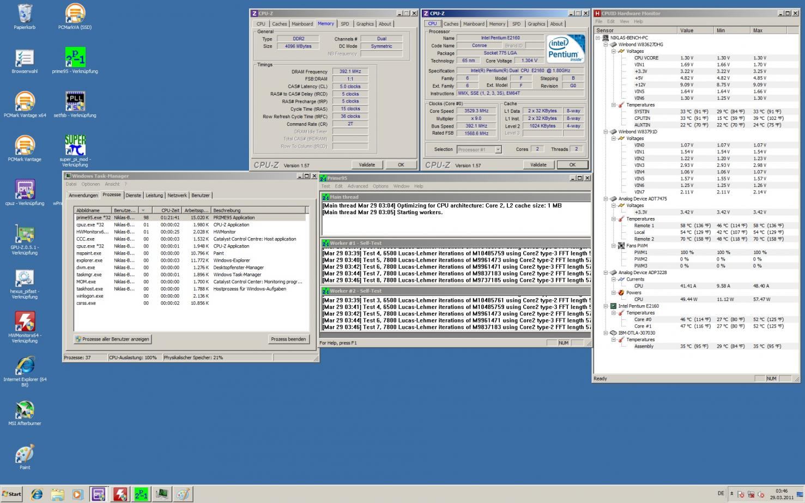
Task: Click OK in CPU tab CPU-Z window
Action: click(x=572, y=165)
